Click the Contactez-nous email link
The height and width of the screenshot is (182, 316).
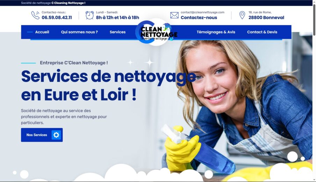tap(199, 17)
